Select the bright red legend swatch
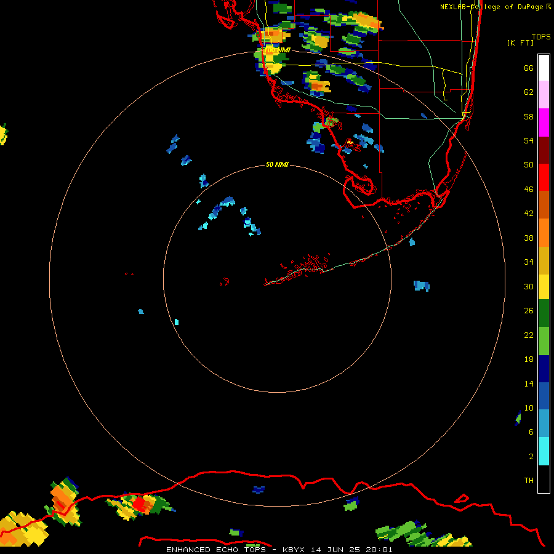This screenshot has height=554, width=554. tap(544, 177)
